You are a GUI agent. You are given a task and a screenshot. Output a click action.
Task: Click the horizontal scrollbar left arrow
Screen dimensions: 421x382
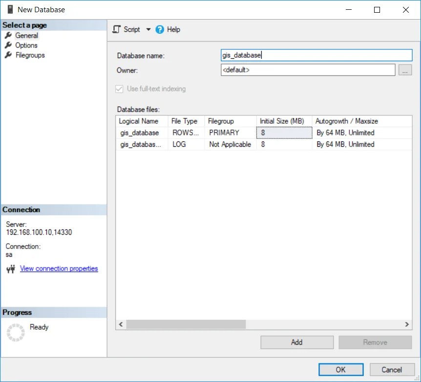(x=121, y=324)
